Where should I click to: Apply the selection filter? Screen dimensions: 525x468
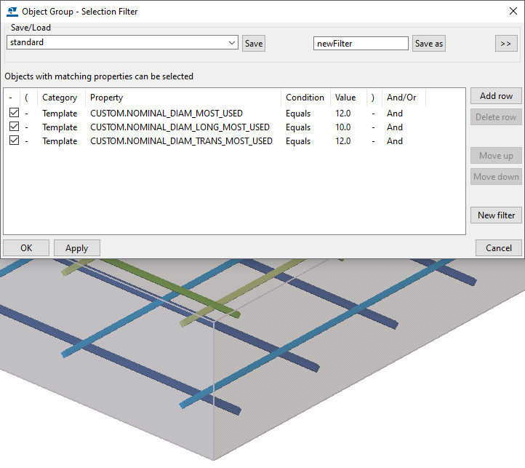click(x=76, y=248)
